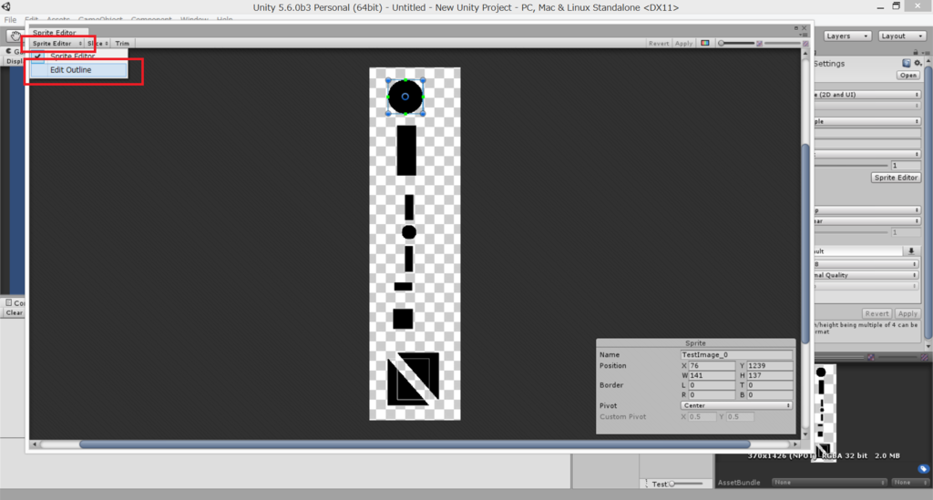
Task: Select the diagonal square sprite at bottom
Action: (x=413, y=379)
